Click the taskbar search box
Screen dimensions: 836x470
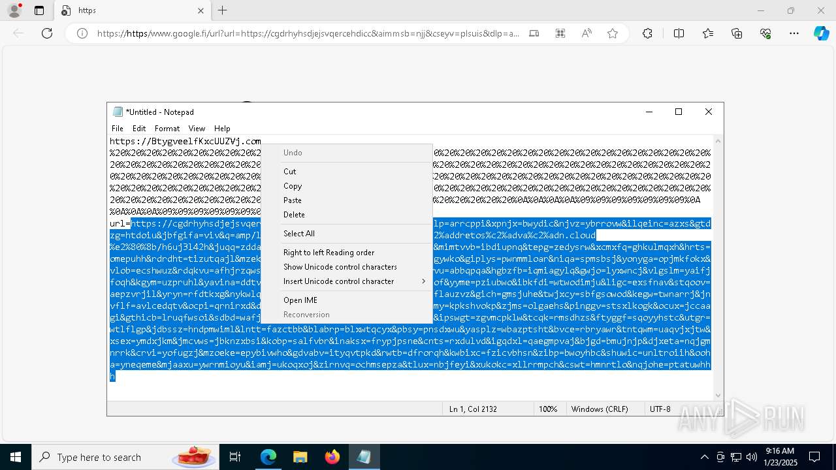pyautogui.click(x=125, y=457)
